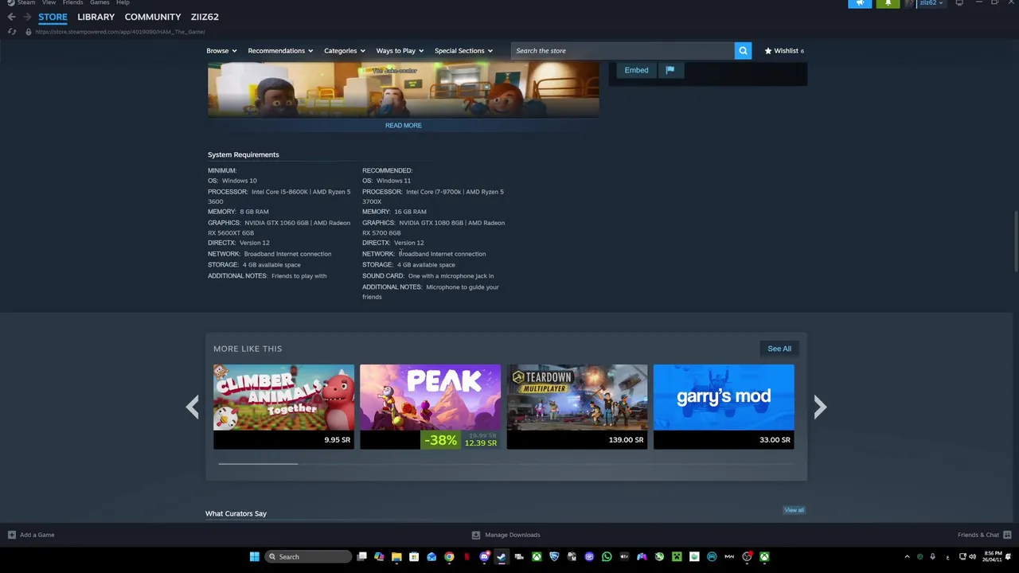The image size is (1019, 573).
Task: Click the game description preview image
Action: click(404, 89)
